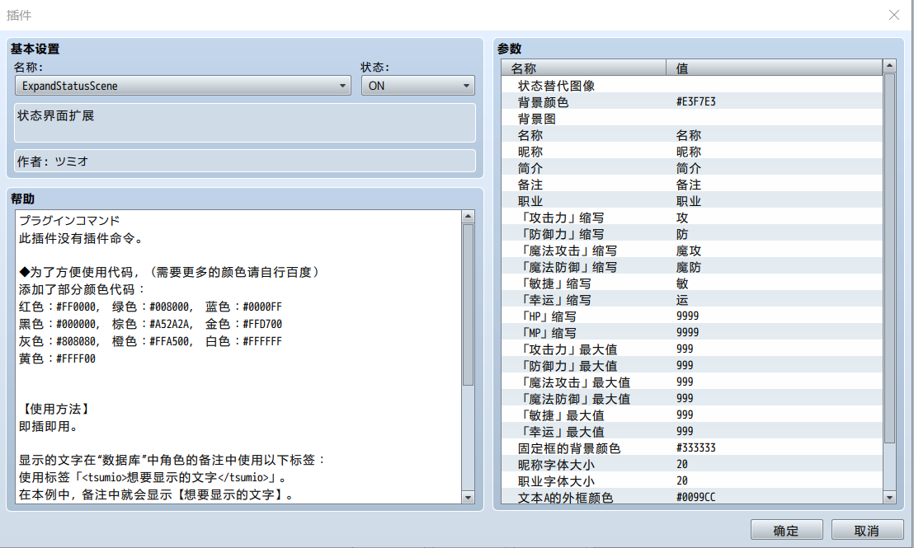
Task: Select the 「魔法攻击」缩写 parameter row
Action: click(x=692, y=251)
